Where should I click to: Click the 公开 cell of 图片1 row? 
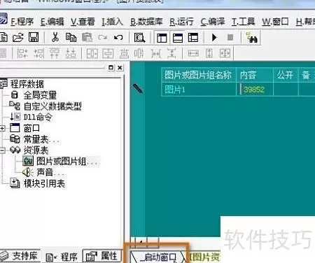tap(286, 89)
